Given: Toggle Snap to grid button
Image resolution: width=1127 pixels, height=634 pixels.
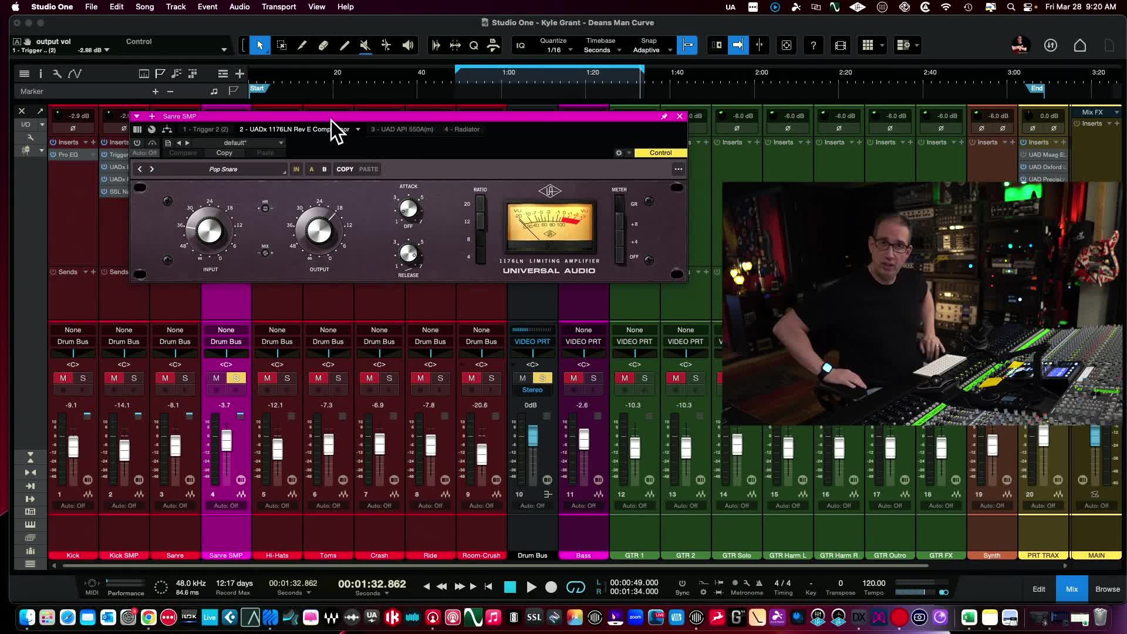Looking at the screenshot, I should (687, 45).
